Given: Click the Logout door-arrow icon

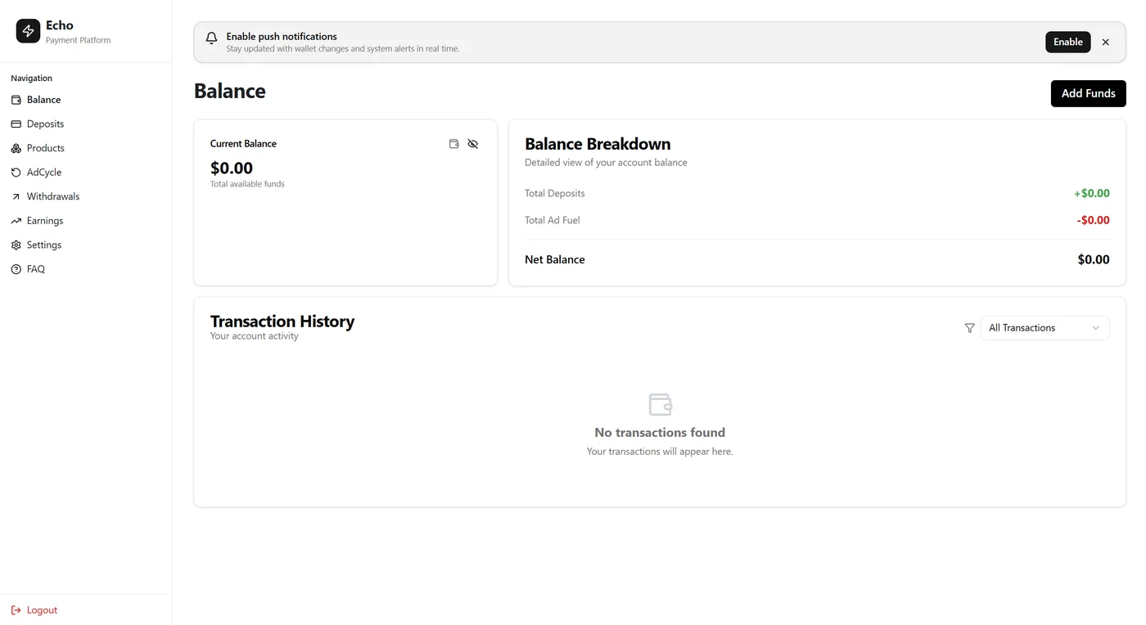Looking at the screenshot, I should 16,610.
